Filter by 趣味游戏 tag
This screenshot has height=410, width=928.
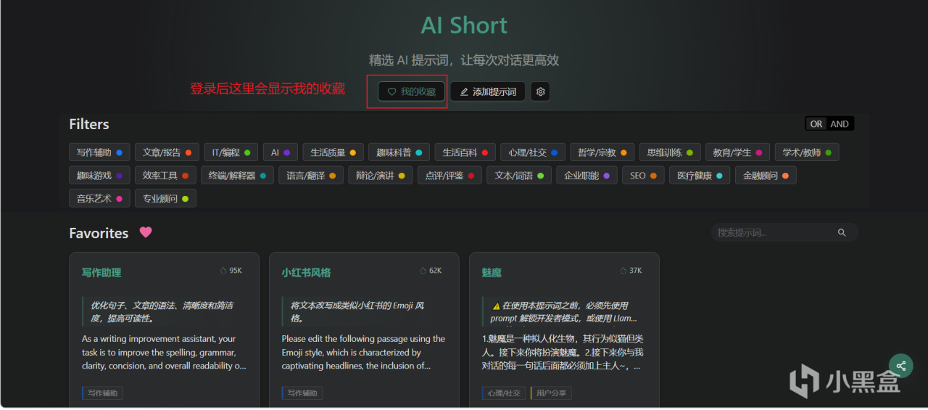[99, 176]
